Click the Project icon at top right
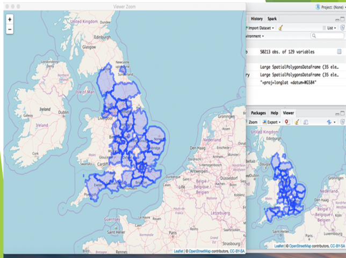346x258 pixels. pyautogui.click(x=318, y=7)
